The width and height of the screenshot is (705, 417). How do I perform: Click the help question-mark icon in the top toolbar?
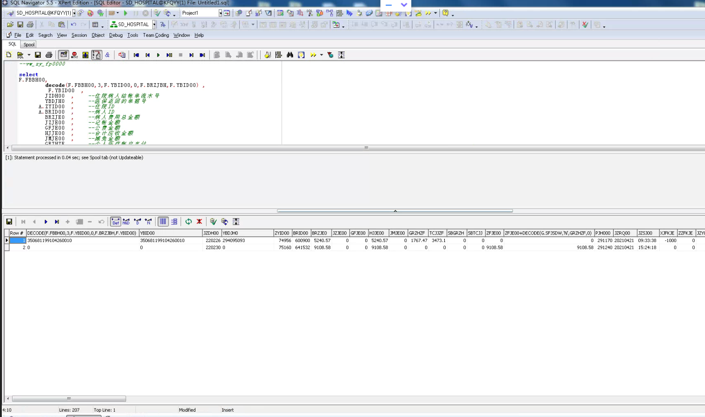coord(446,13)
